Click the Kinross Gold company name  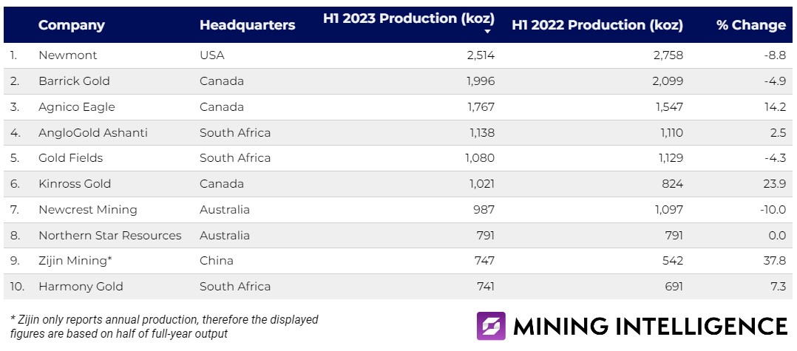point(75,184)
